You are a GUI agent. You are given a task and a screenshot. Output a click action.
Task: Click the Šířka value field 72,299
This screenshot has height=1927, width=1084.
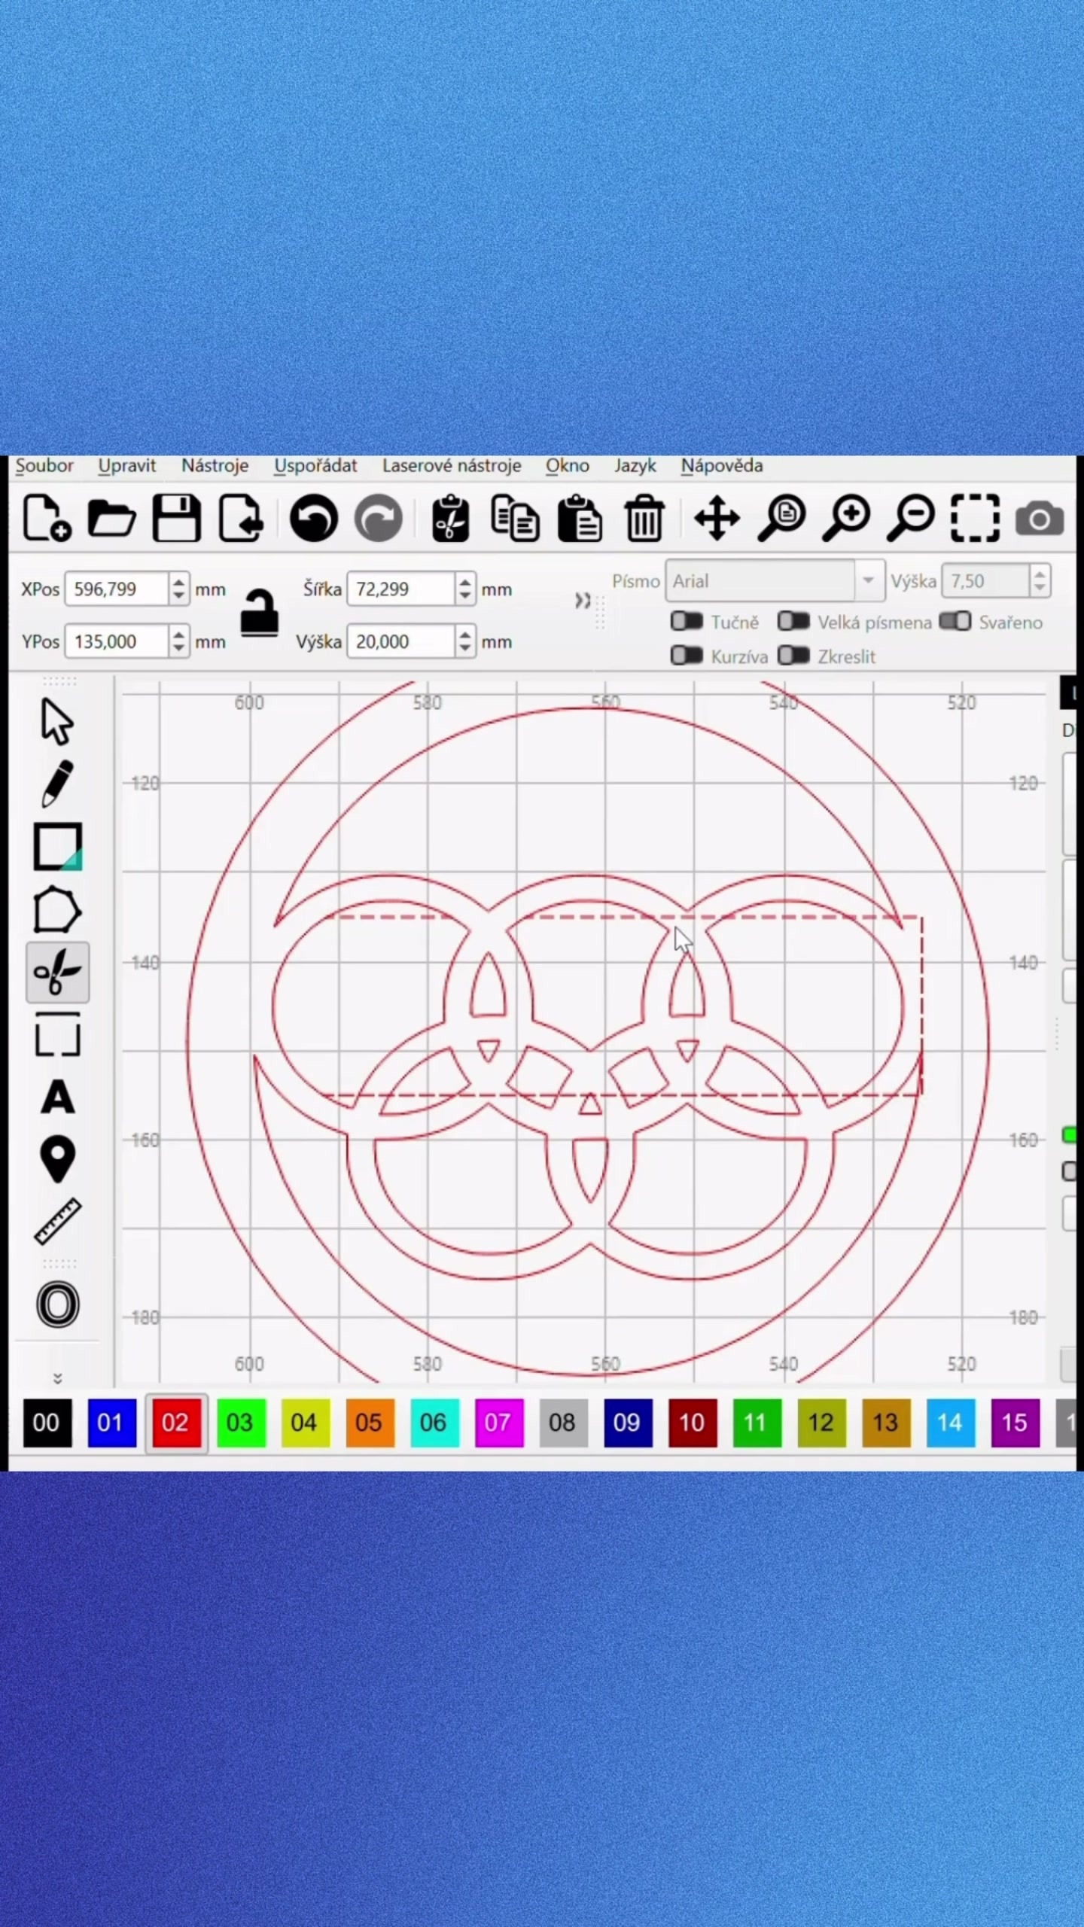[402, 589]
